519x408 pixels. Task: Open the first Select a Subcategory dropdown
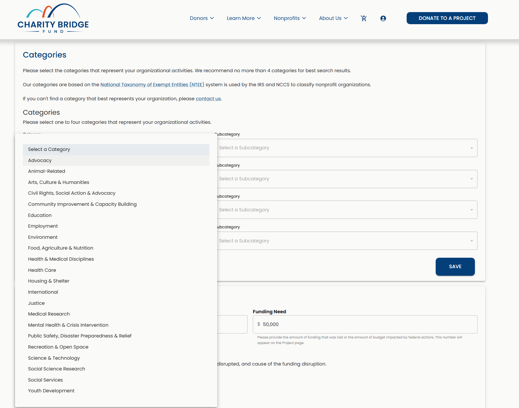(x=347, y=148)
